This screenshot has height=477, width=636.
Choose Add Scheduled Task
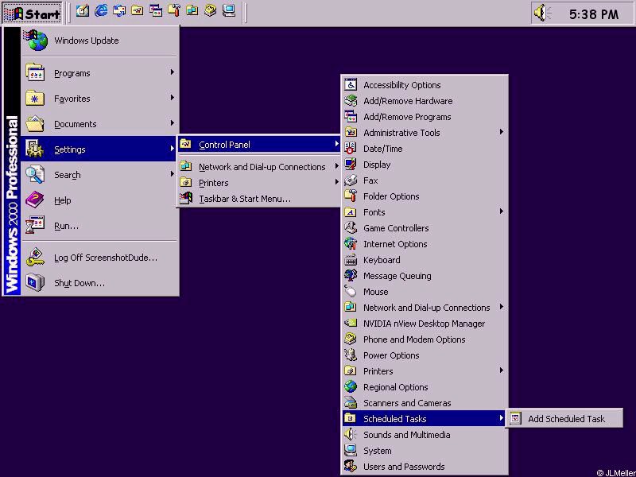(564, 419)
